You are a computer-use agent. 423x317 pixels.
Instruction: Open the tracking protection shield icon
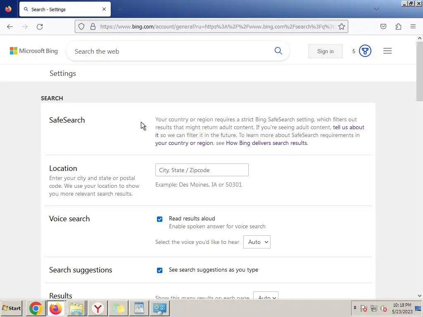81,26
